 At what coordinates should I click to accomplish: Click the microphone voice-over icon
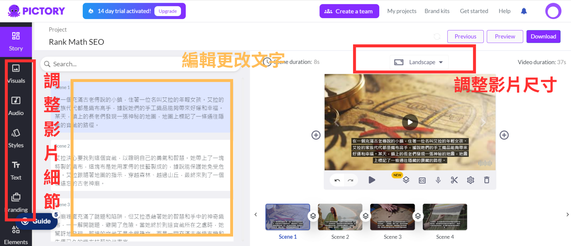[438, 180]
